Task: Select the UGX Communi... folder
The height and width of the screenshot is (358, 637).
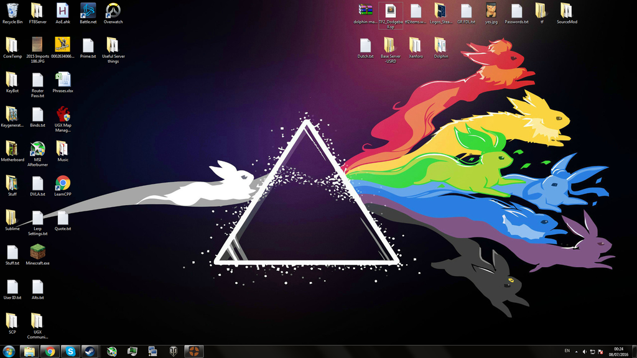Action: pyautogui.click(x=37, y=326)
